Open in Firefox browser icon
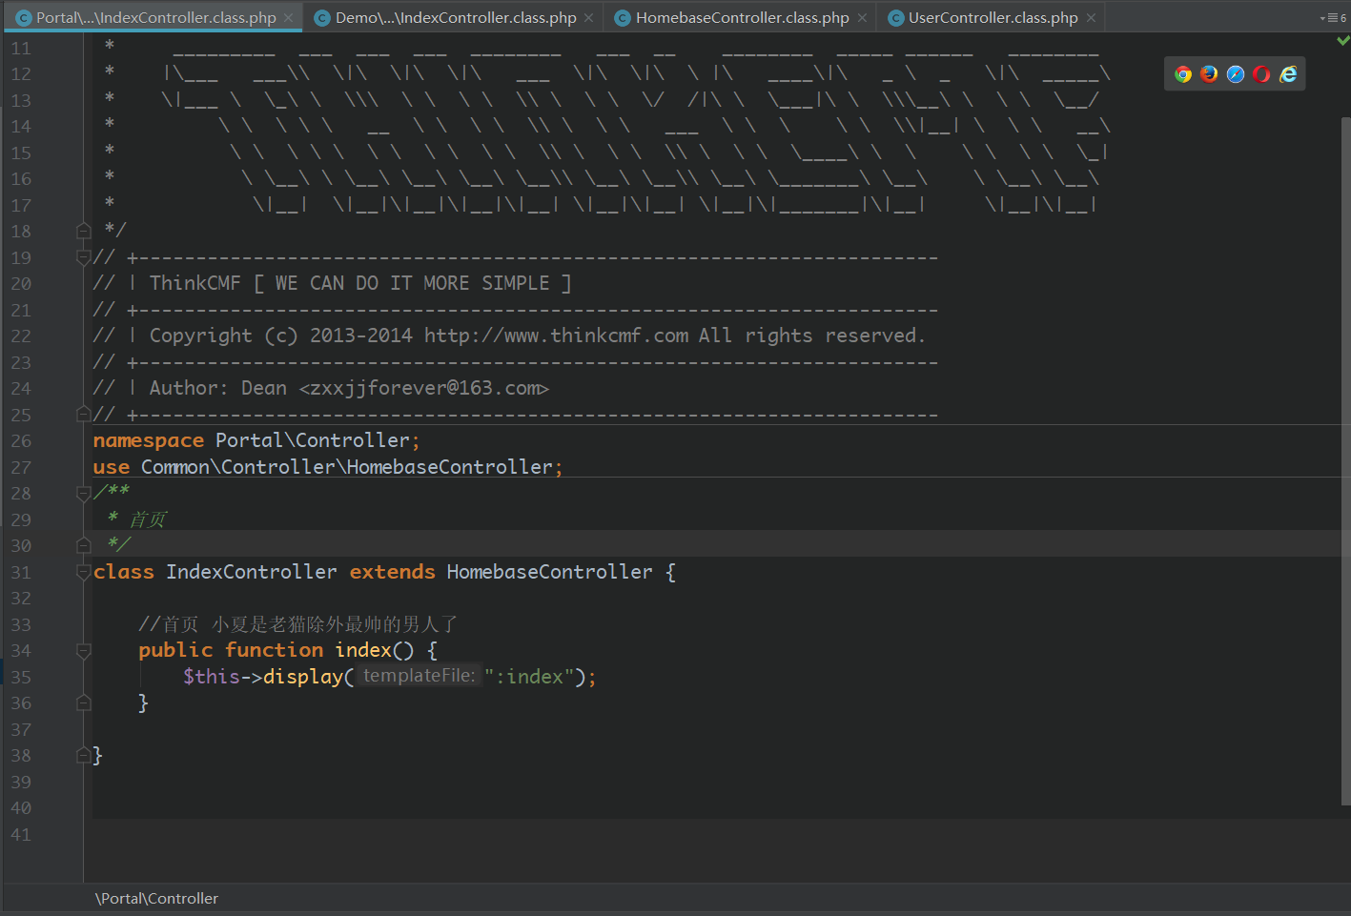 click(x=1209, y=74)
